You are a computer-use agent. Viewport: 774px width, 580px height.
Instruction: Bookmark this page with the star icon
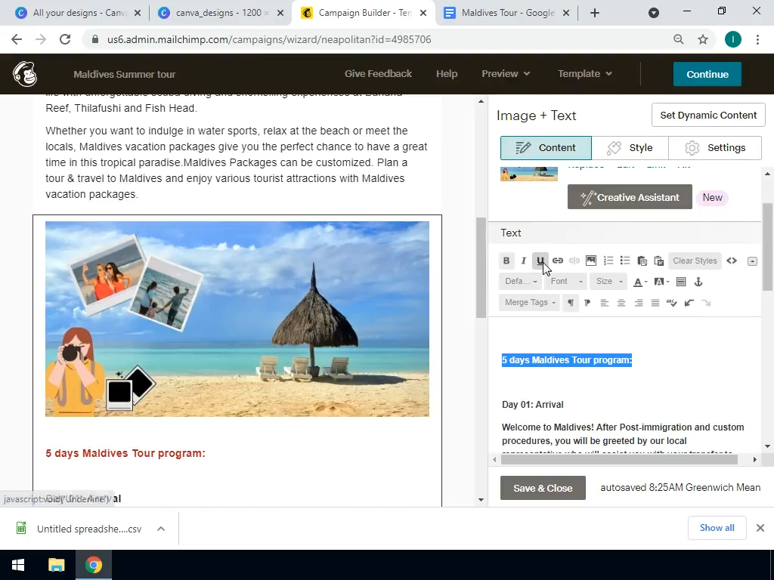(703, 39)
